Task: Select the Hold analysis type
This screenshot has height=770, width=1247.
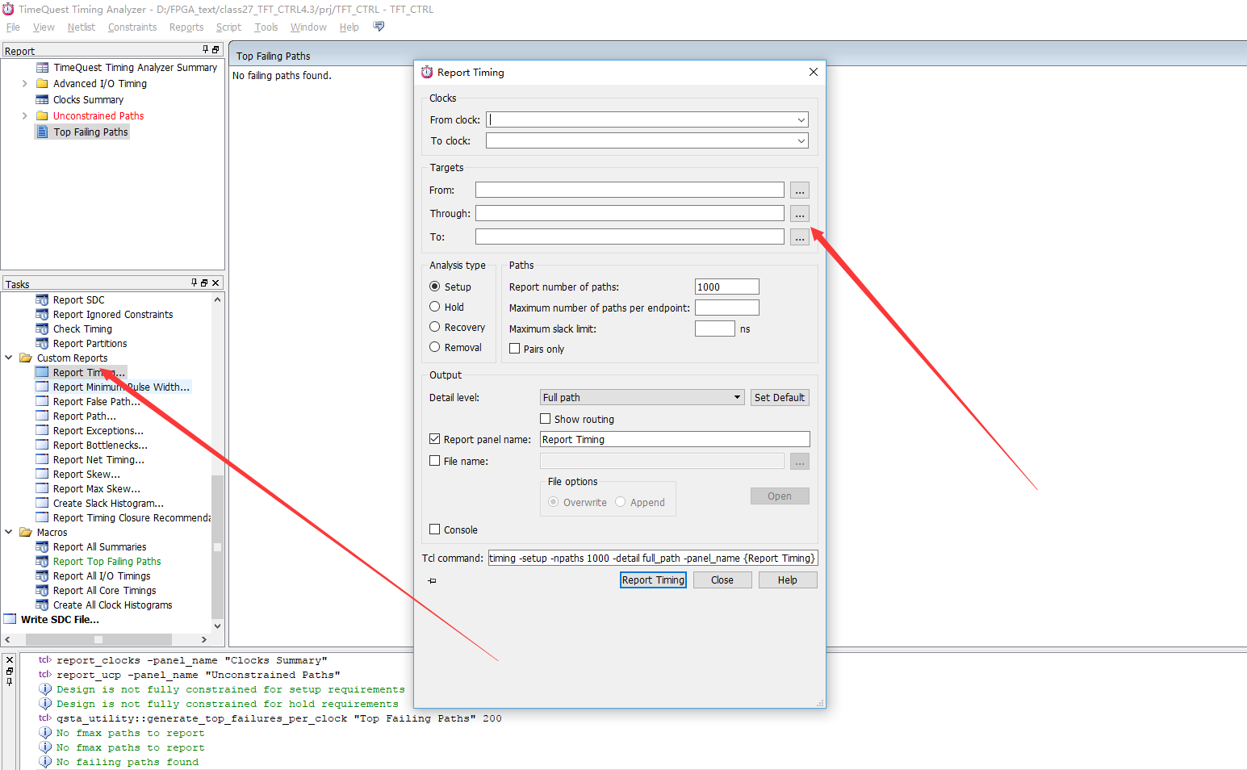Action: tap(435, 307)
